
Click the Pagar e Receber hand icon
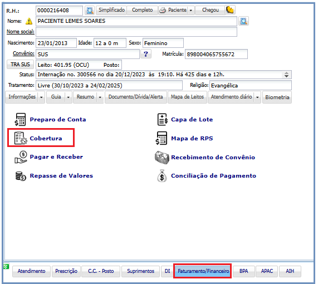(x=21, y=157)
